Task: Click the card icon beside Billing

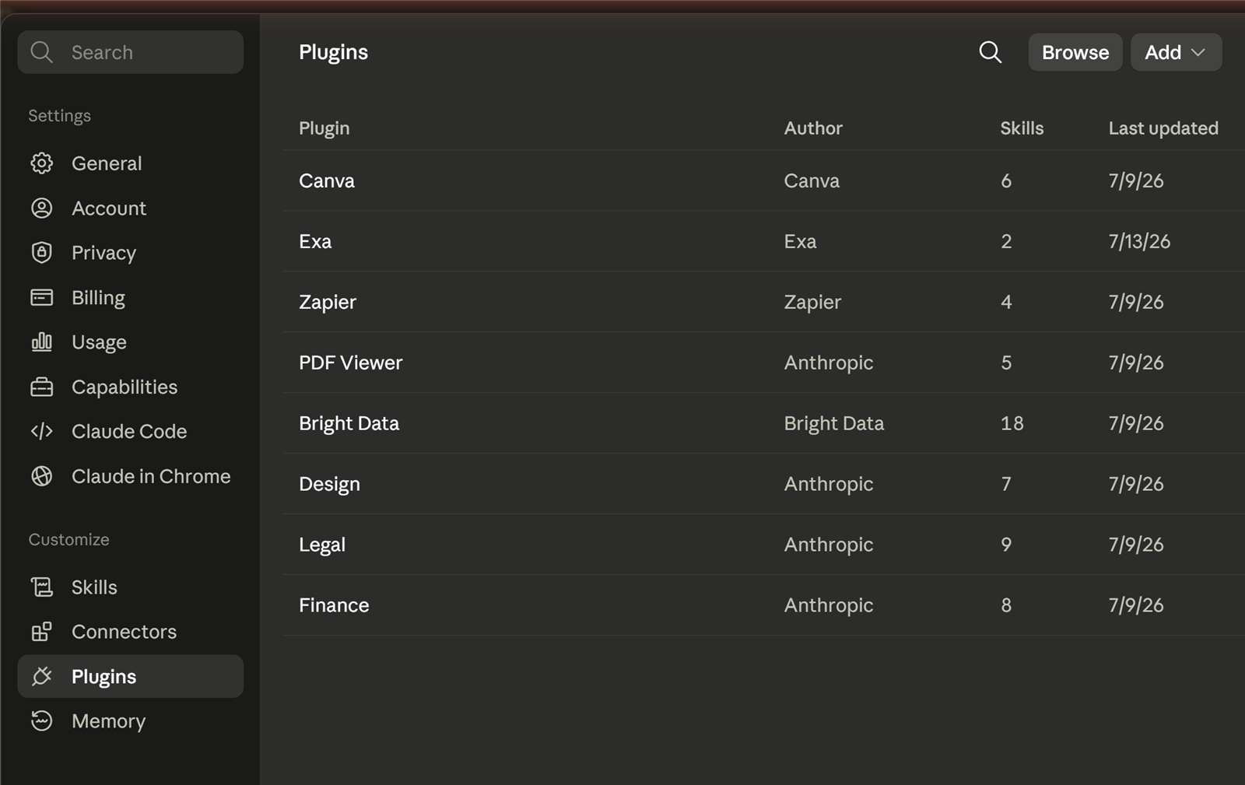Action: click(42, 298)
